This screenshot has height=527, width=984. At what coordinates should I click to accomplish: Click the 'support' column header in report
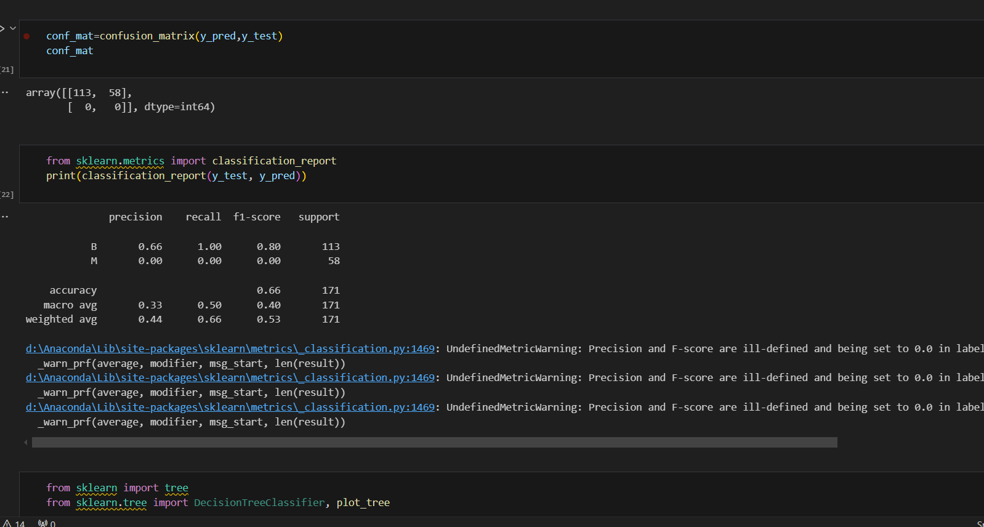coord(319,217)
